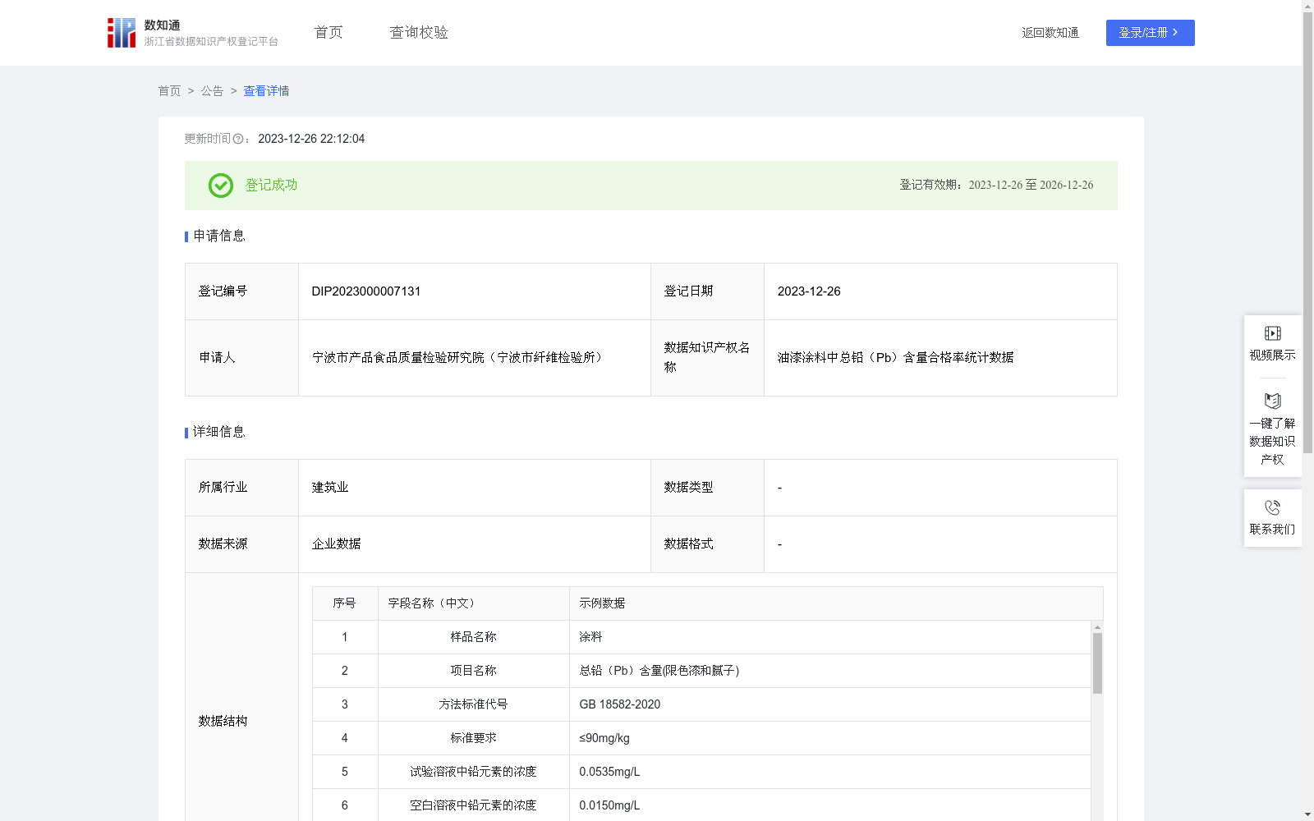Click the 序号 column header
This screenshot has height=821, width=1314.
point(344,603)
